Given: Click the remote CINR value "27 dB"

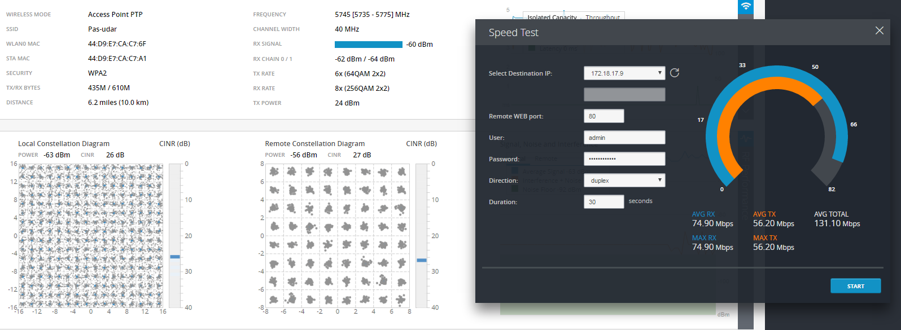Looking at the screenshot, I should 362,155.
